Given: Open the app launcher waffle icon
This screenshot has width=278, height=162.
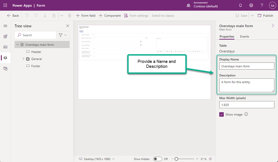Looking at the screenshot, I should tap(5, 5).
